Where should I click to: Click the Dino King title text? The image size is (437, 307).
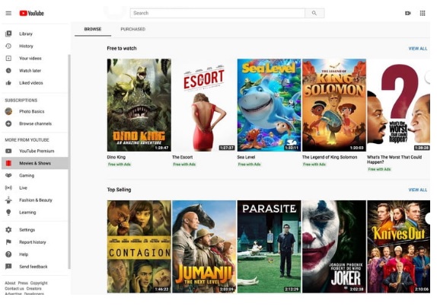click(x=116, y=157)
